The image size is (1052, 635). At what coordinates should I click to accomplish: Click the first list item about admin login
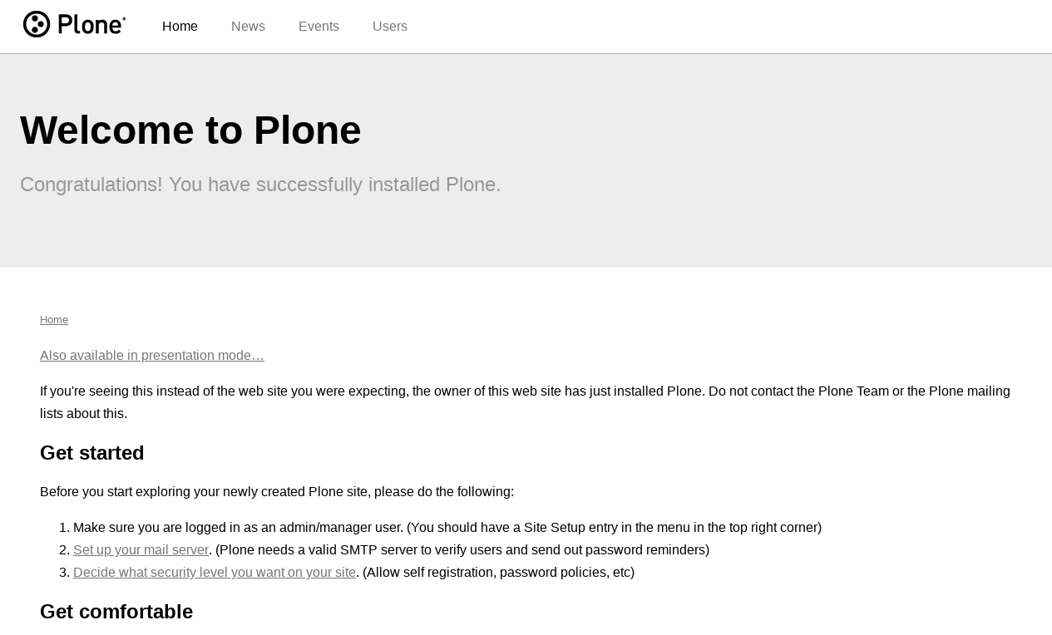pyautogui.click(x=447, y=528)
